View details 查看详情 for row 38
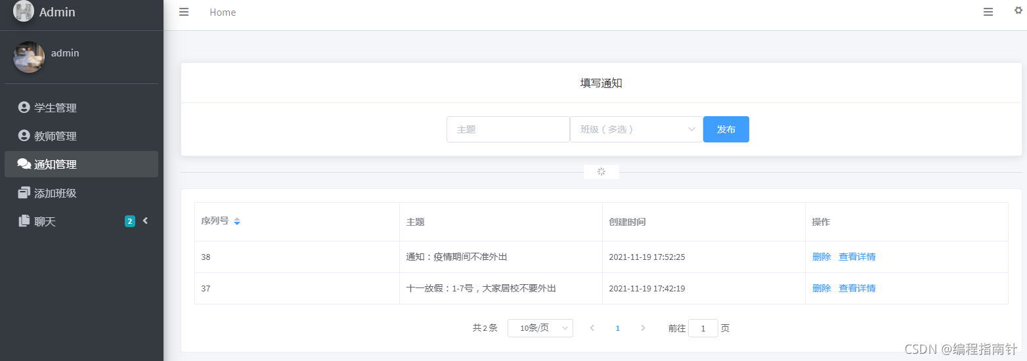This screenshot has width=1027, height=361. click(857, 257)
